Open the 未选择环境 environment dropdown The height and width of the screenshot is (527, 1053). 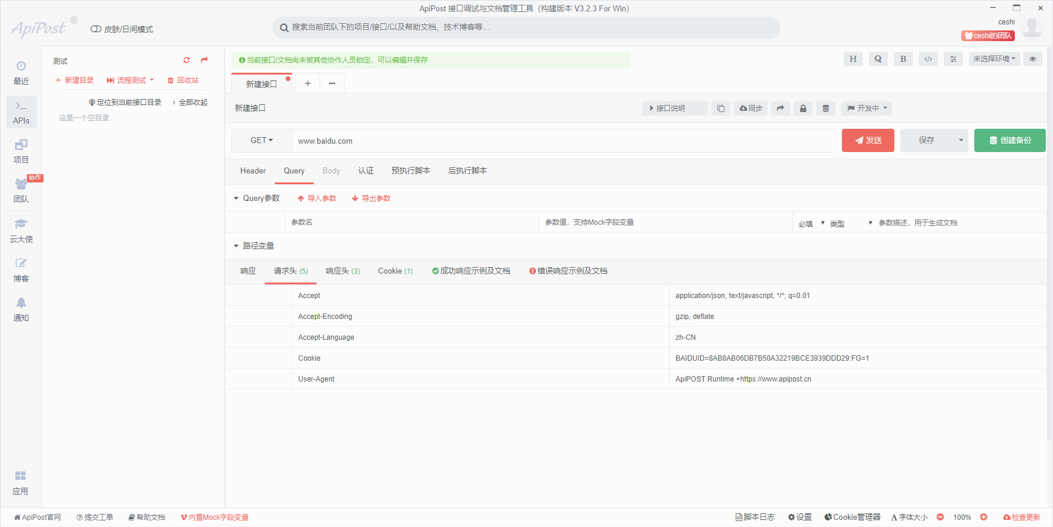tap(995, 59)
